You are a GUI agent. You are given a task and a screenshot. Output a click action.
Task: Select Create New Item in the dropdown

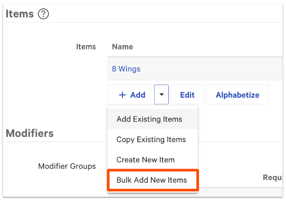tap(145, 160)
